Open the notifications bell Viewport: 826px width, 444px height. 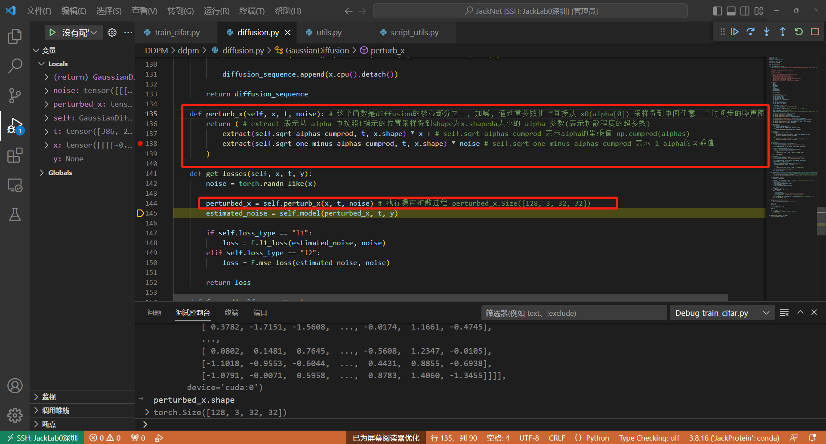[812, 438]
